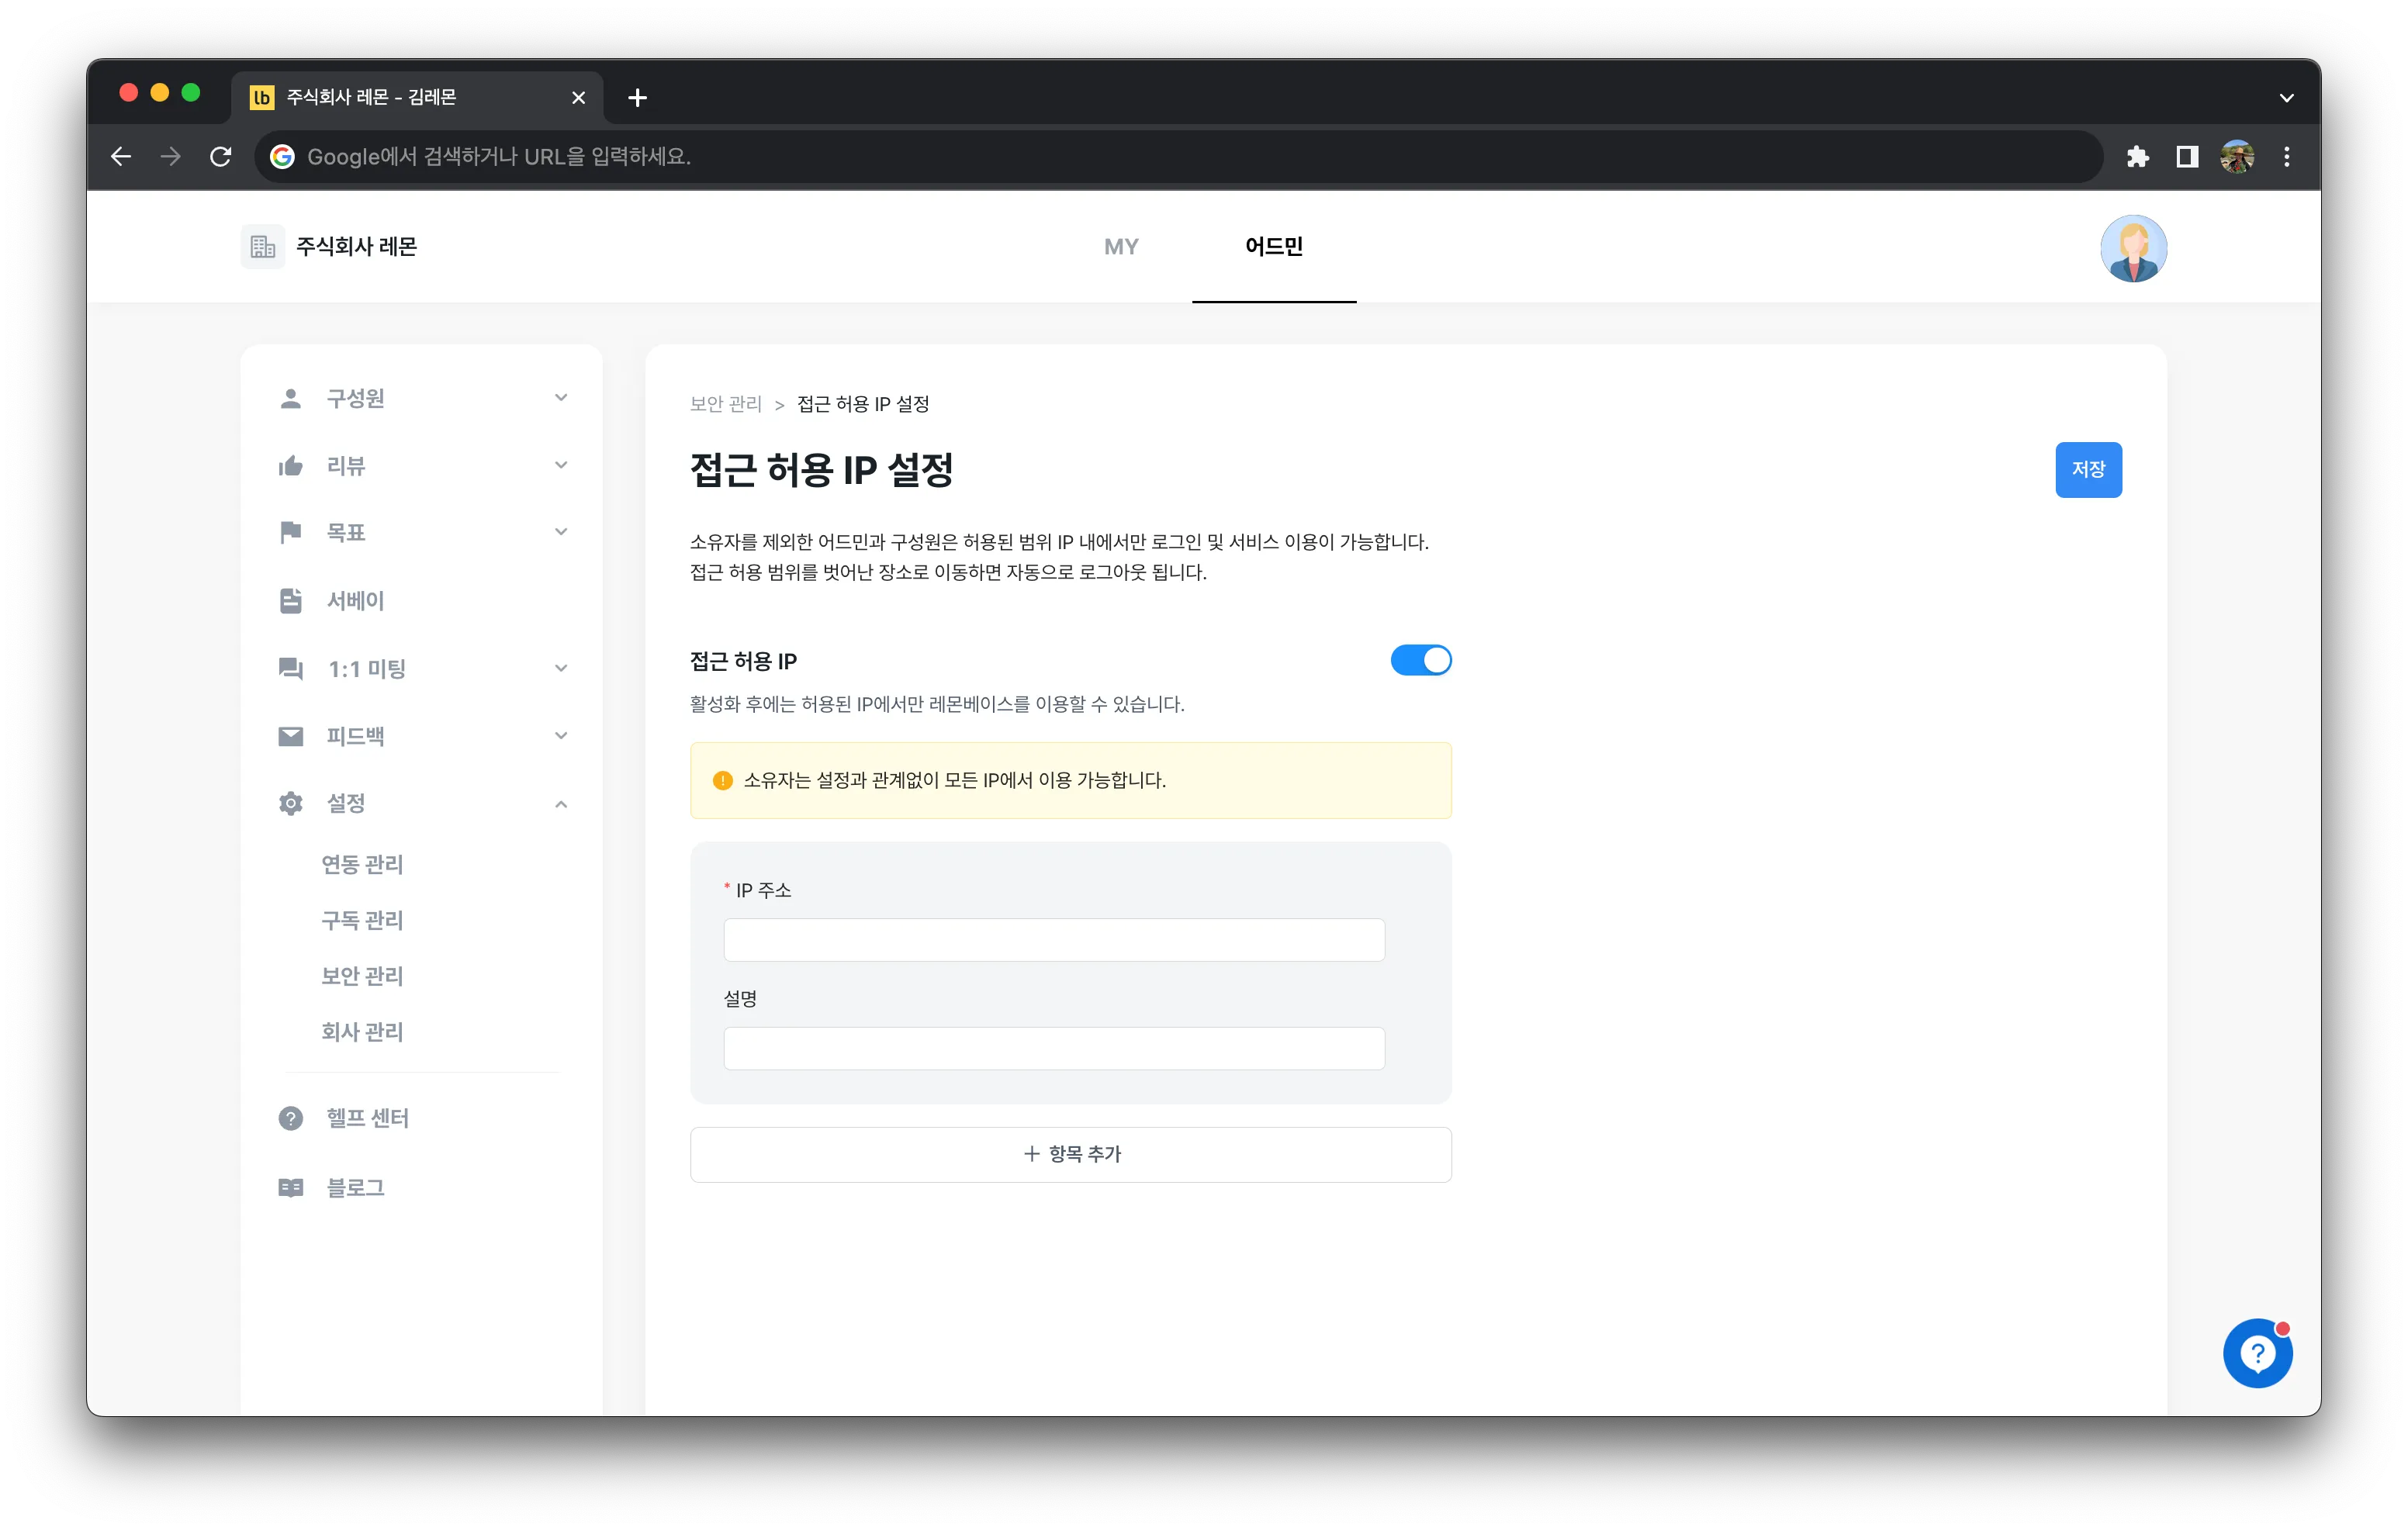Click the 1:1 미팅 chat bubbles icon
This screenshot has height=1531, width=2408.
click(290, 668)
